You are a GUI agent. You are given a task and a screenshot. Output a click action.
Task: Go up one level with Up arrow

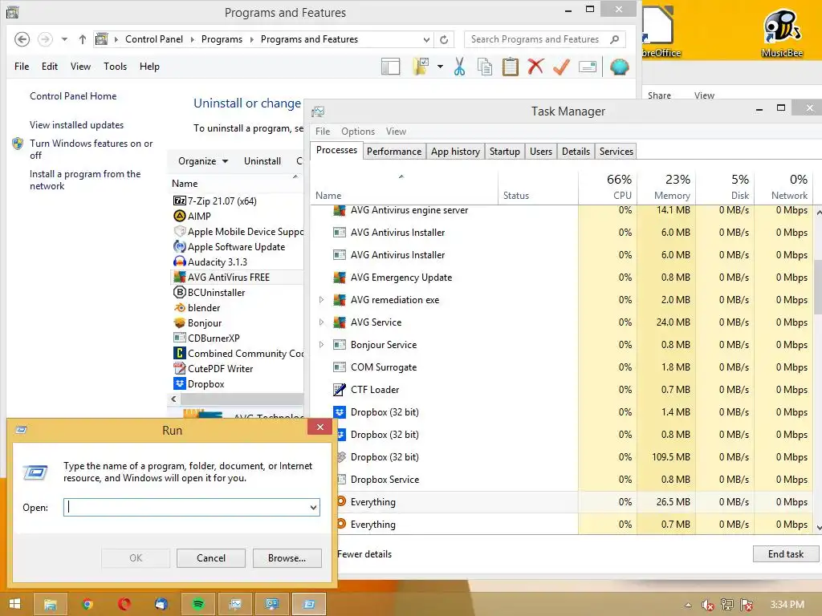[83, 39]
